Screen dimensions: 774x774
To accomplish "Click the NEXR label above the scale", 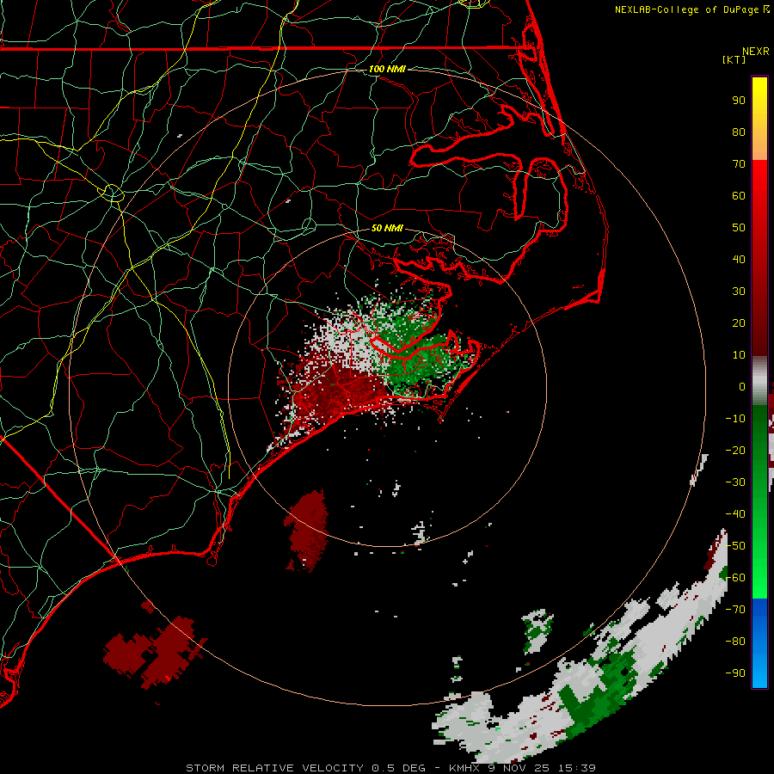I will 756,52.
